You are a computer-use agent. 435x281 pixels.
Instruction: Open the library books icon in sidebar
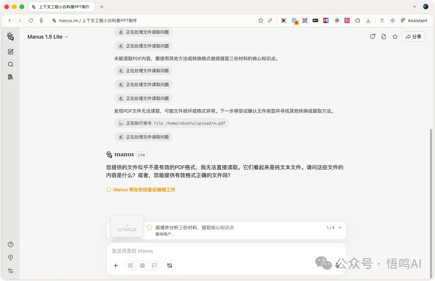coord(10,77)
